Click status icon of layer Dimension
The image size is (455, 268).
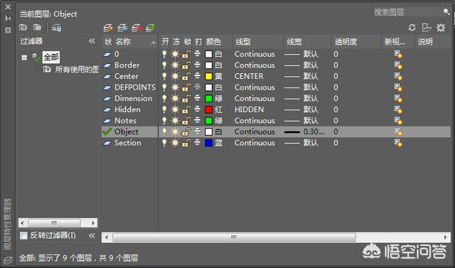pos(107,99)
